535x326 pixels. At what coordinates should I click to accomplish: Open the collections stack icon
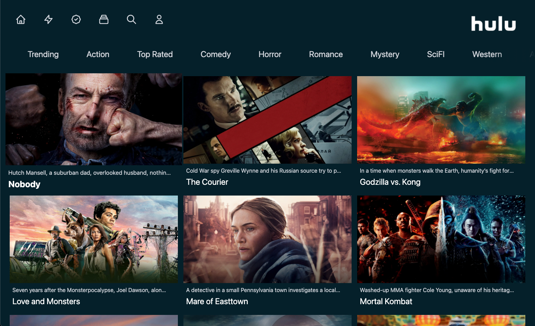(x=104, y=19)
